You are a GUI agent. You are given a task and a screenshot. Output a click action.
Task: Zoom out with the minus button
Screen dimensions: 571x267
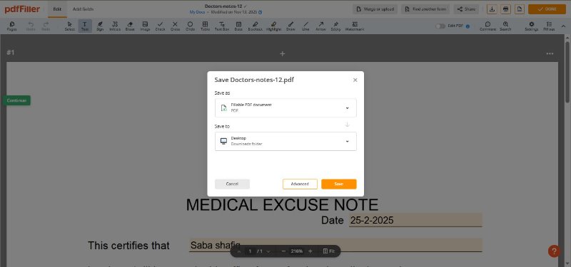(283, 251)
